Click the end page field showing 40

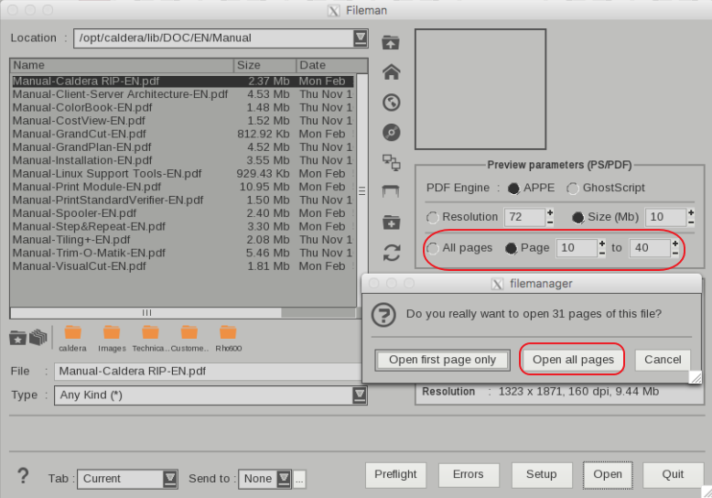coord(650,248)
